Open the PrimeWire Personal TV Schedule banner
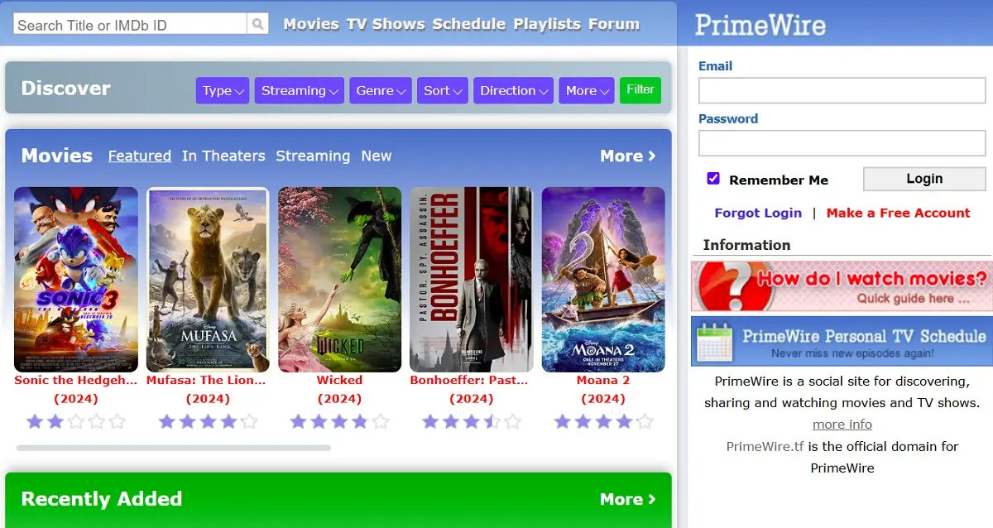This screenshot has width=993, height=528. coord(842,341)
